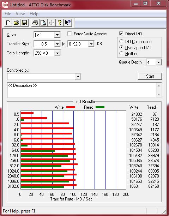The height and width of the screenshot is (216, 169).
Task: Click the write value 24832
Action: coord(137,114)
